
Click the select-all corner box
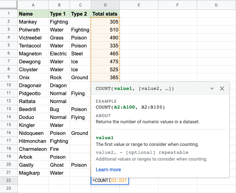pos(9,5)
